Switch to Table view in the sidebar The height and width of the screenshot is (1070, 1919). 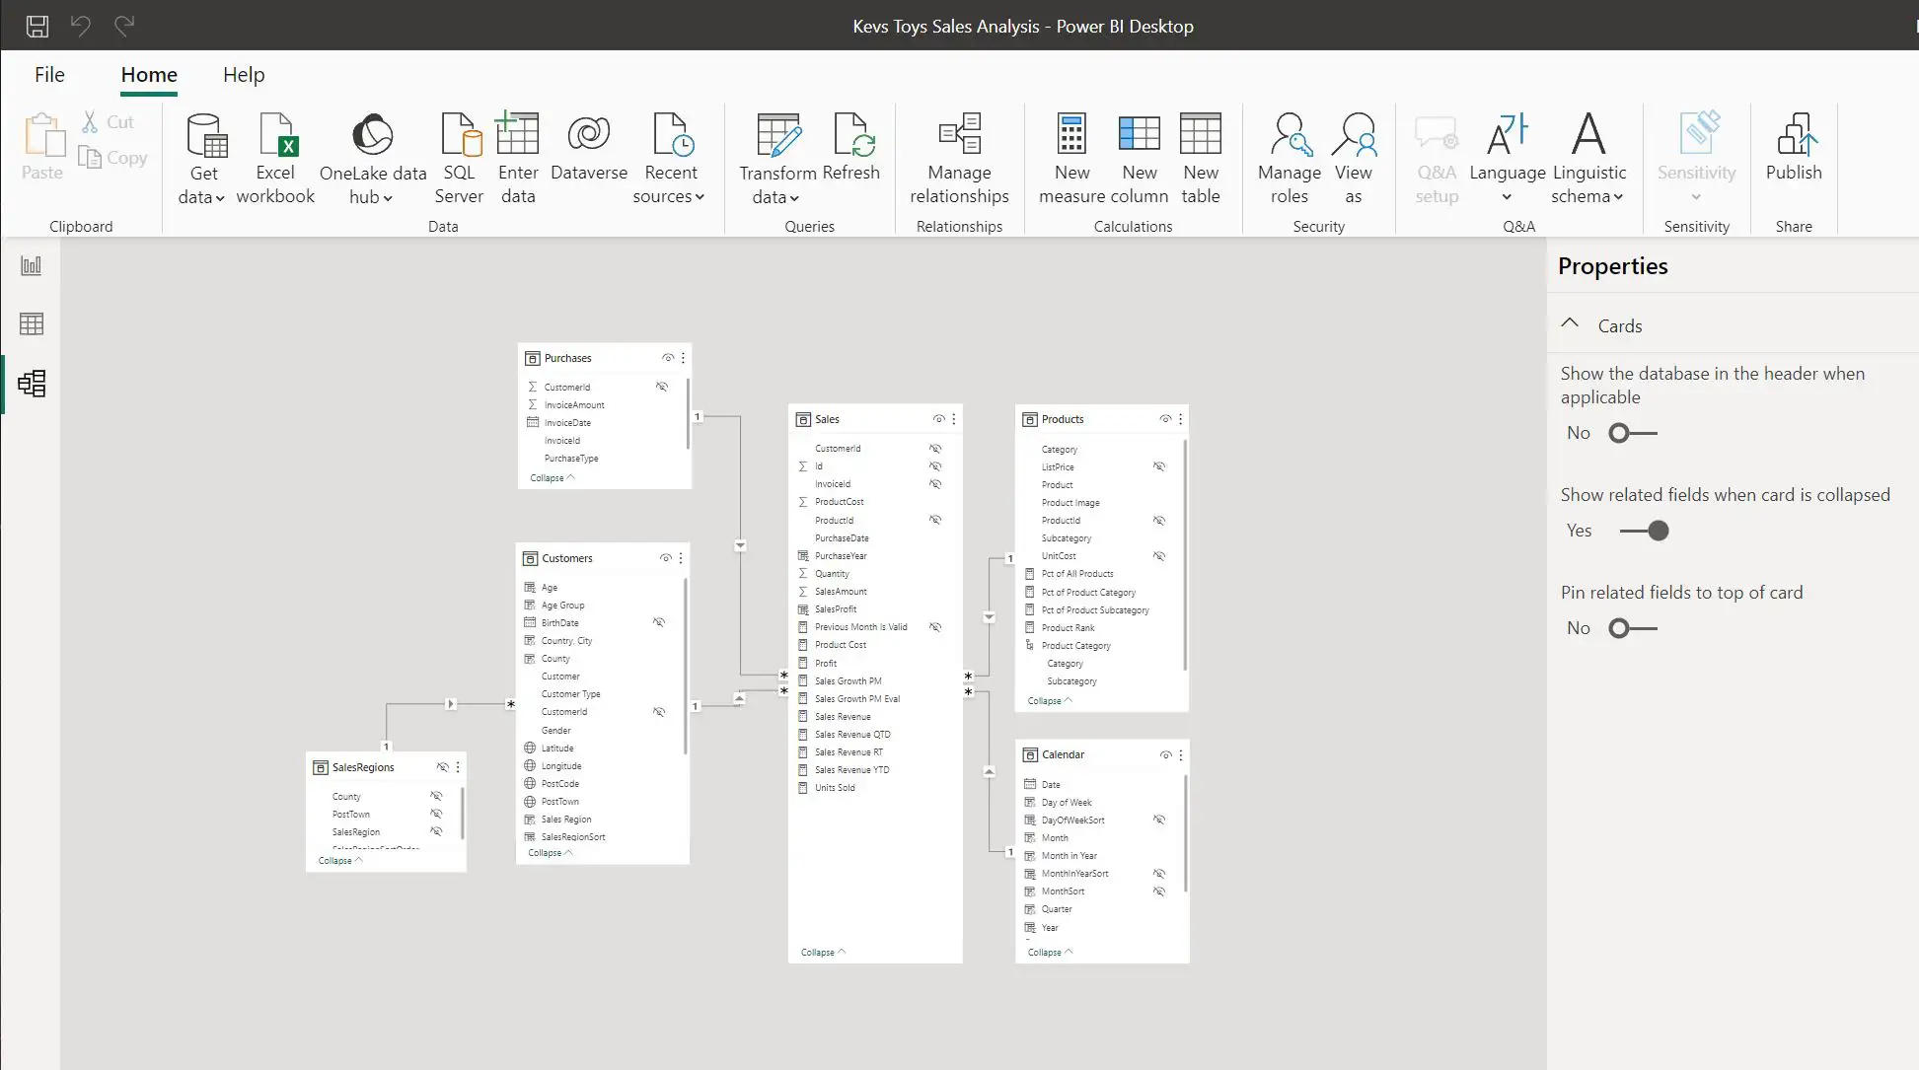click(32, 323)
